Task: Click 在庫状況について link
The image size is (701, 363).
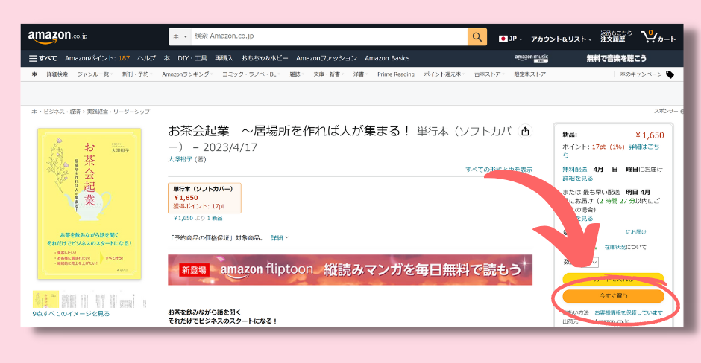Action: (x=626, y=247)
